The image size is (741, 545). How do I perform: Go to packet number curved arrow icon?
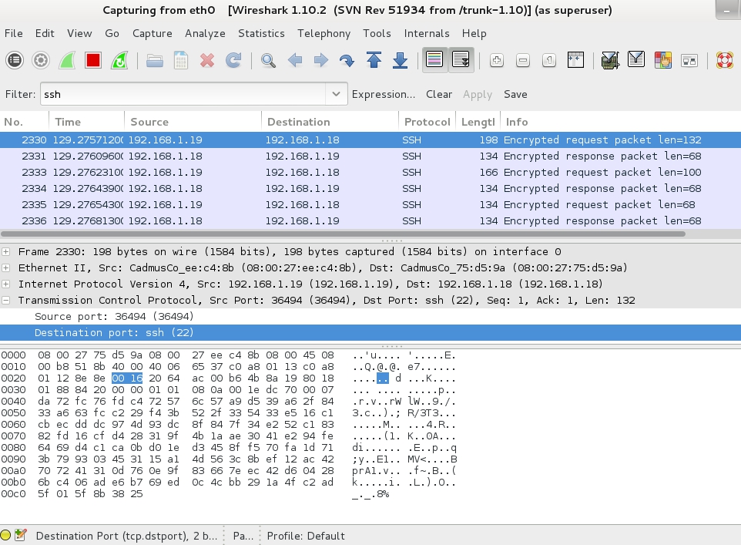[x=347, y=60]
